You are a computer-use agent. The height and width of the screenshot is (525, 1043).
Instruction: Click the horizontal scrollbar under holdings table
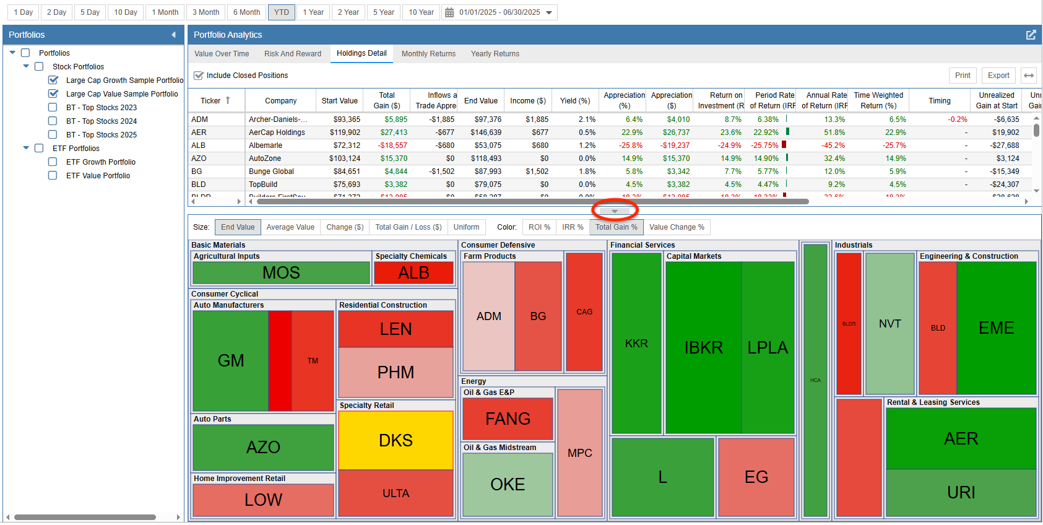[x=532, y=201]
